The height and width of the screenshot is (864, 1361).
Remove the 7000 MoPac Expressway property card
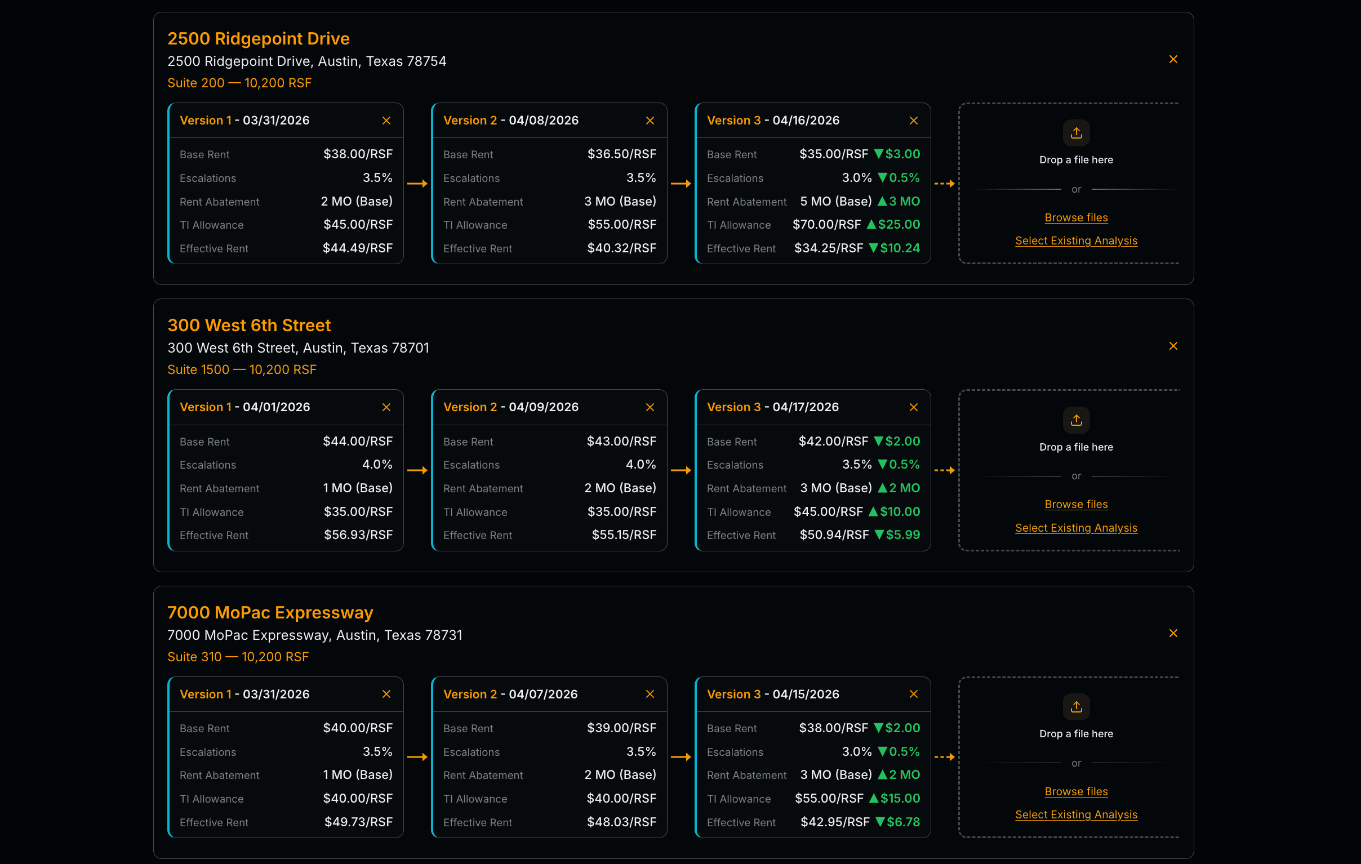coord(1173,633)
